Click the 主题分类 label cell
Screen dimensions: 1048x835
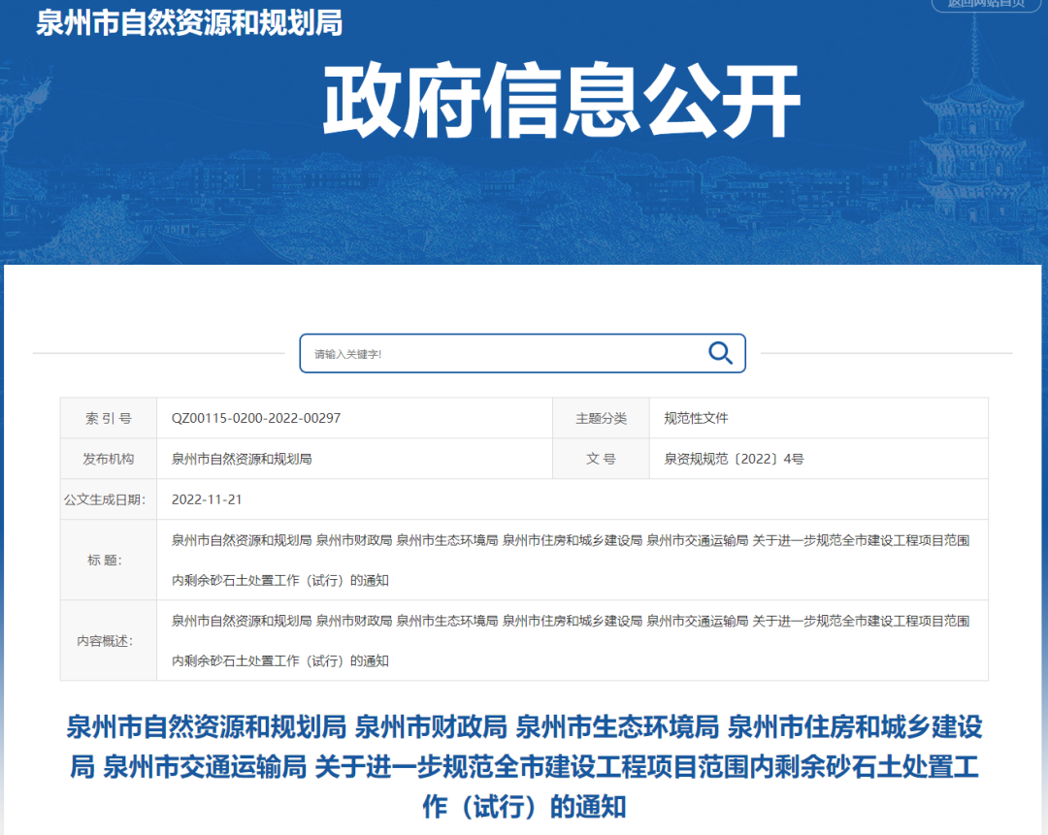[x=601, y=418]
